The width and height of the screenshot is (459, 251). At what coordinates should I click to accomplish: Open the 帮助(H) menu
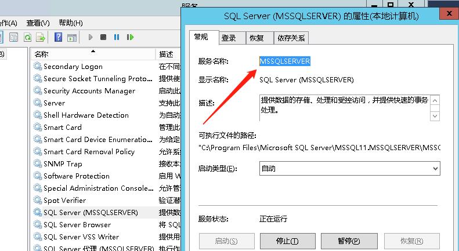71,23
